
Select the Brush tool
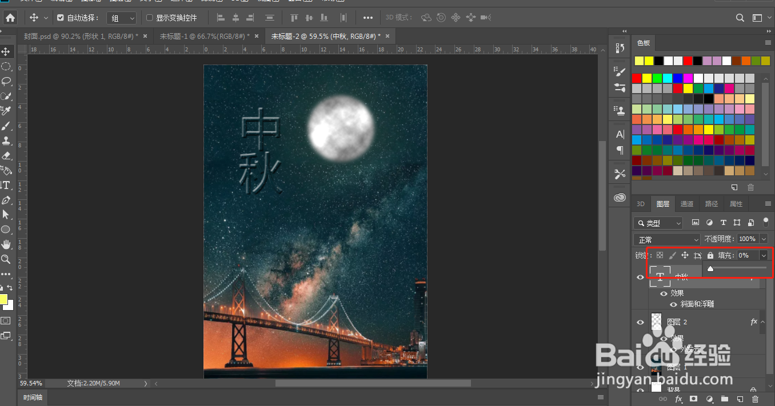point(6,126)
